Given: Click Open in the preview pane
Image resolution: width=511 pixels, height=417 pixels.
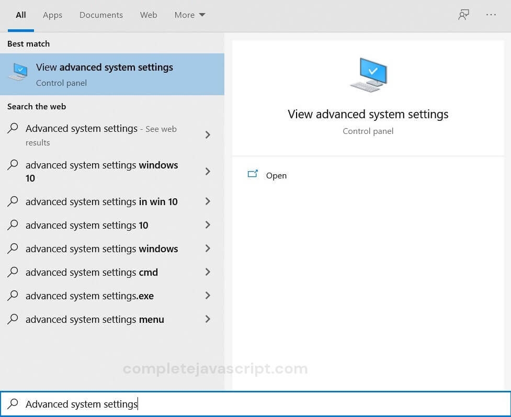Looking at the screenshot, I should click(x=276, y=175).
